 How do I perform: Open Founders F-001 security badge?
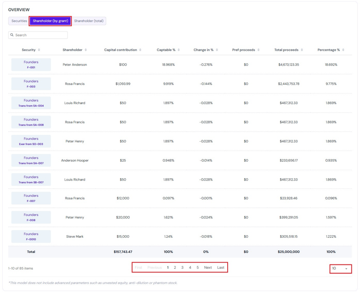31,65
